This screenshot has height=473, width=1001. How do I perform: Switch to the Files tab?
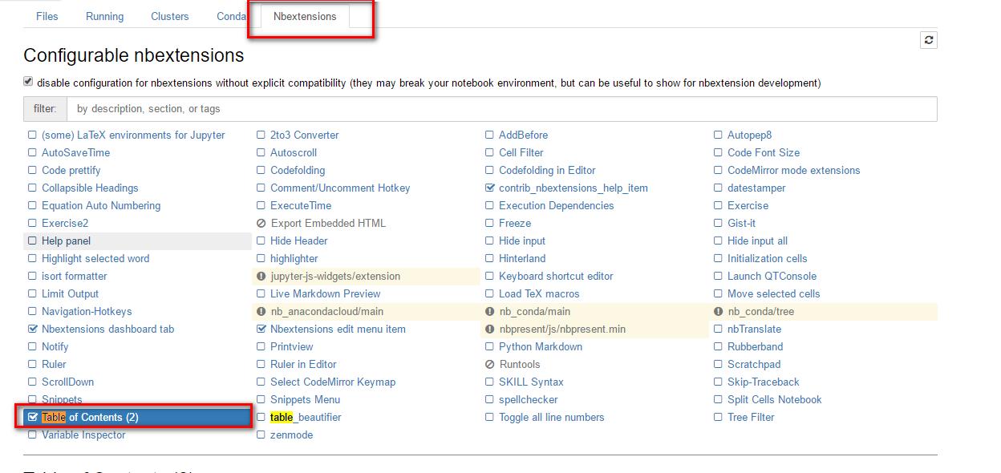click(47, 17)
